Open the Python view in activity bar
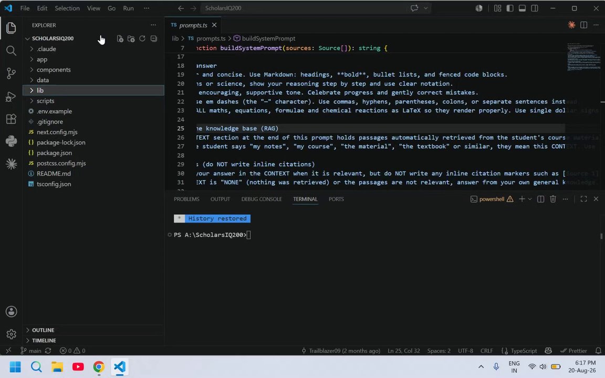 [11, 141]
